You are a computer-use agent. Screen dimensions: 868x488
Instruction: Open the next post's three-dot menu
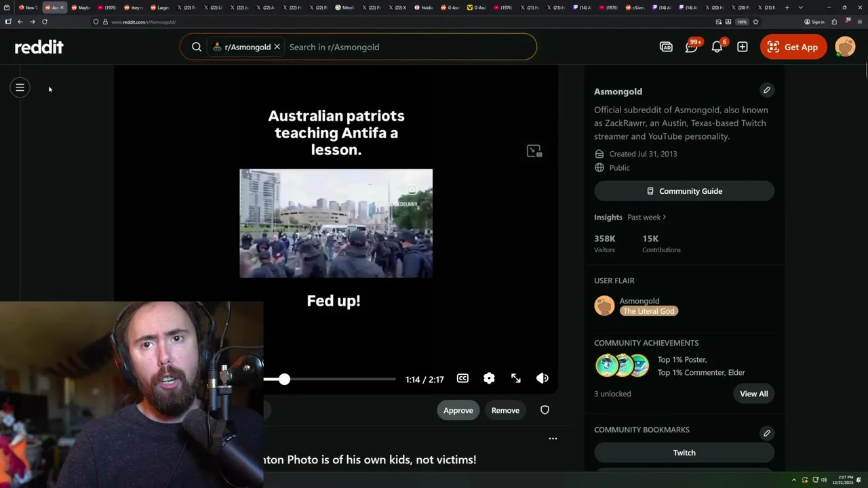coord(553,439)
